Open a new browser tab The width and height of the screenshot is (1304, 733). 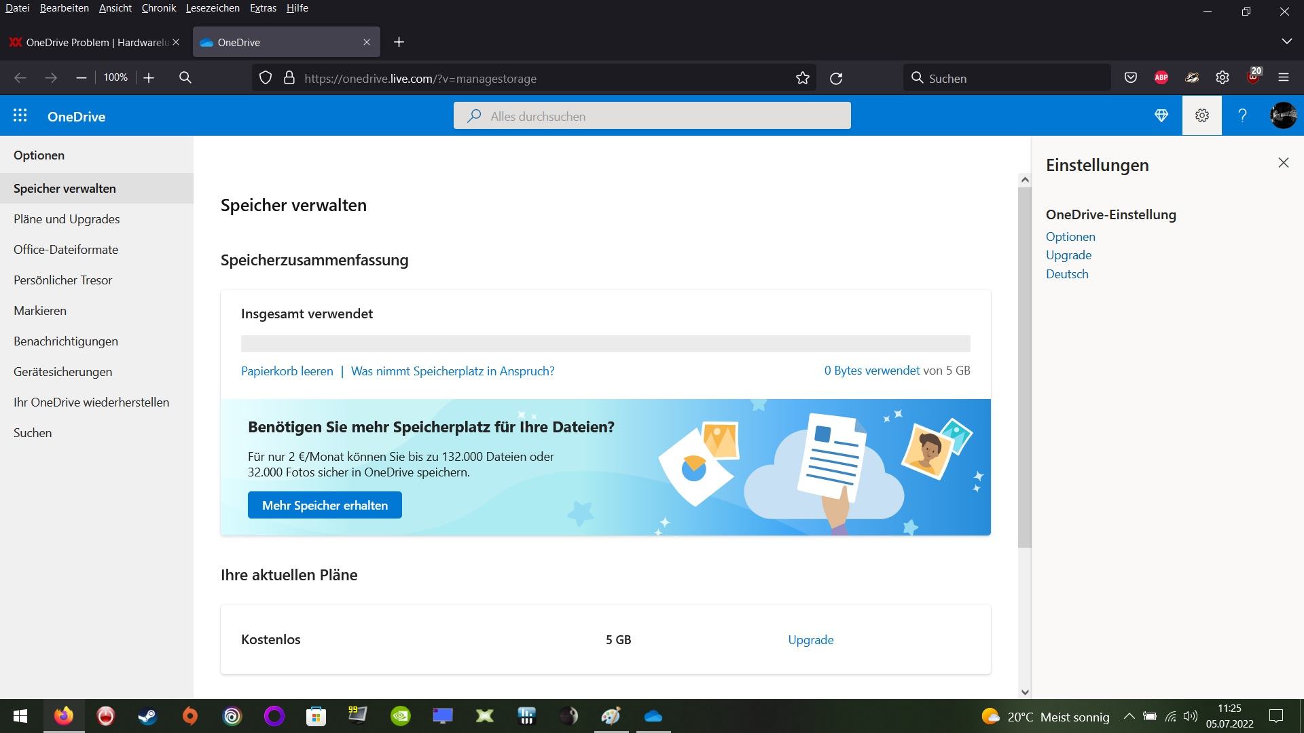pyautogui.click(x=399, y=42)
